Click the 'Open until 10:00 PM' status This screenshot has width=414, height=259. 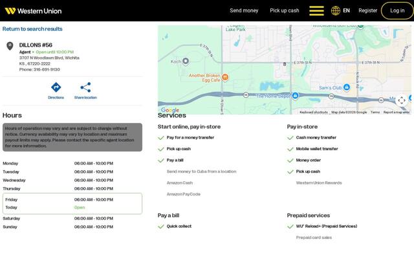pyautogui.click(x=54, y=52)
